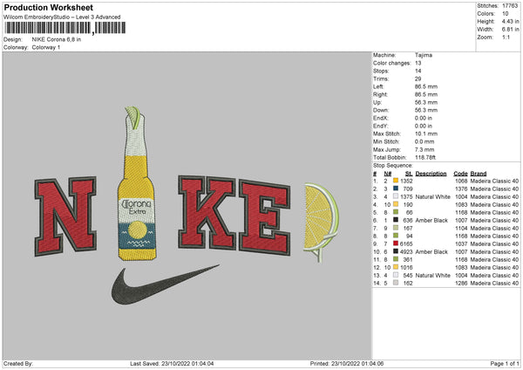Click the barcode under the worksheet title
This screenshot has width=523, height=370.
(65, 28)
